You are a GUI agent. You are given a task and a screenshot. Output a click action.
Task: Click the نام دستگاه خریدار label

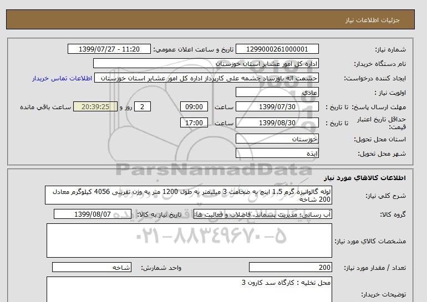pos(380,64)
